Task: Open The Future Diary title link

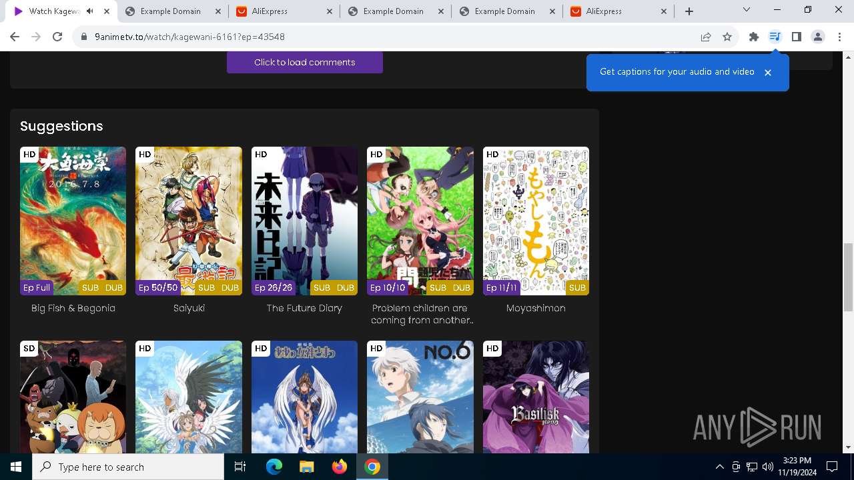Action: [304, 308]
